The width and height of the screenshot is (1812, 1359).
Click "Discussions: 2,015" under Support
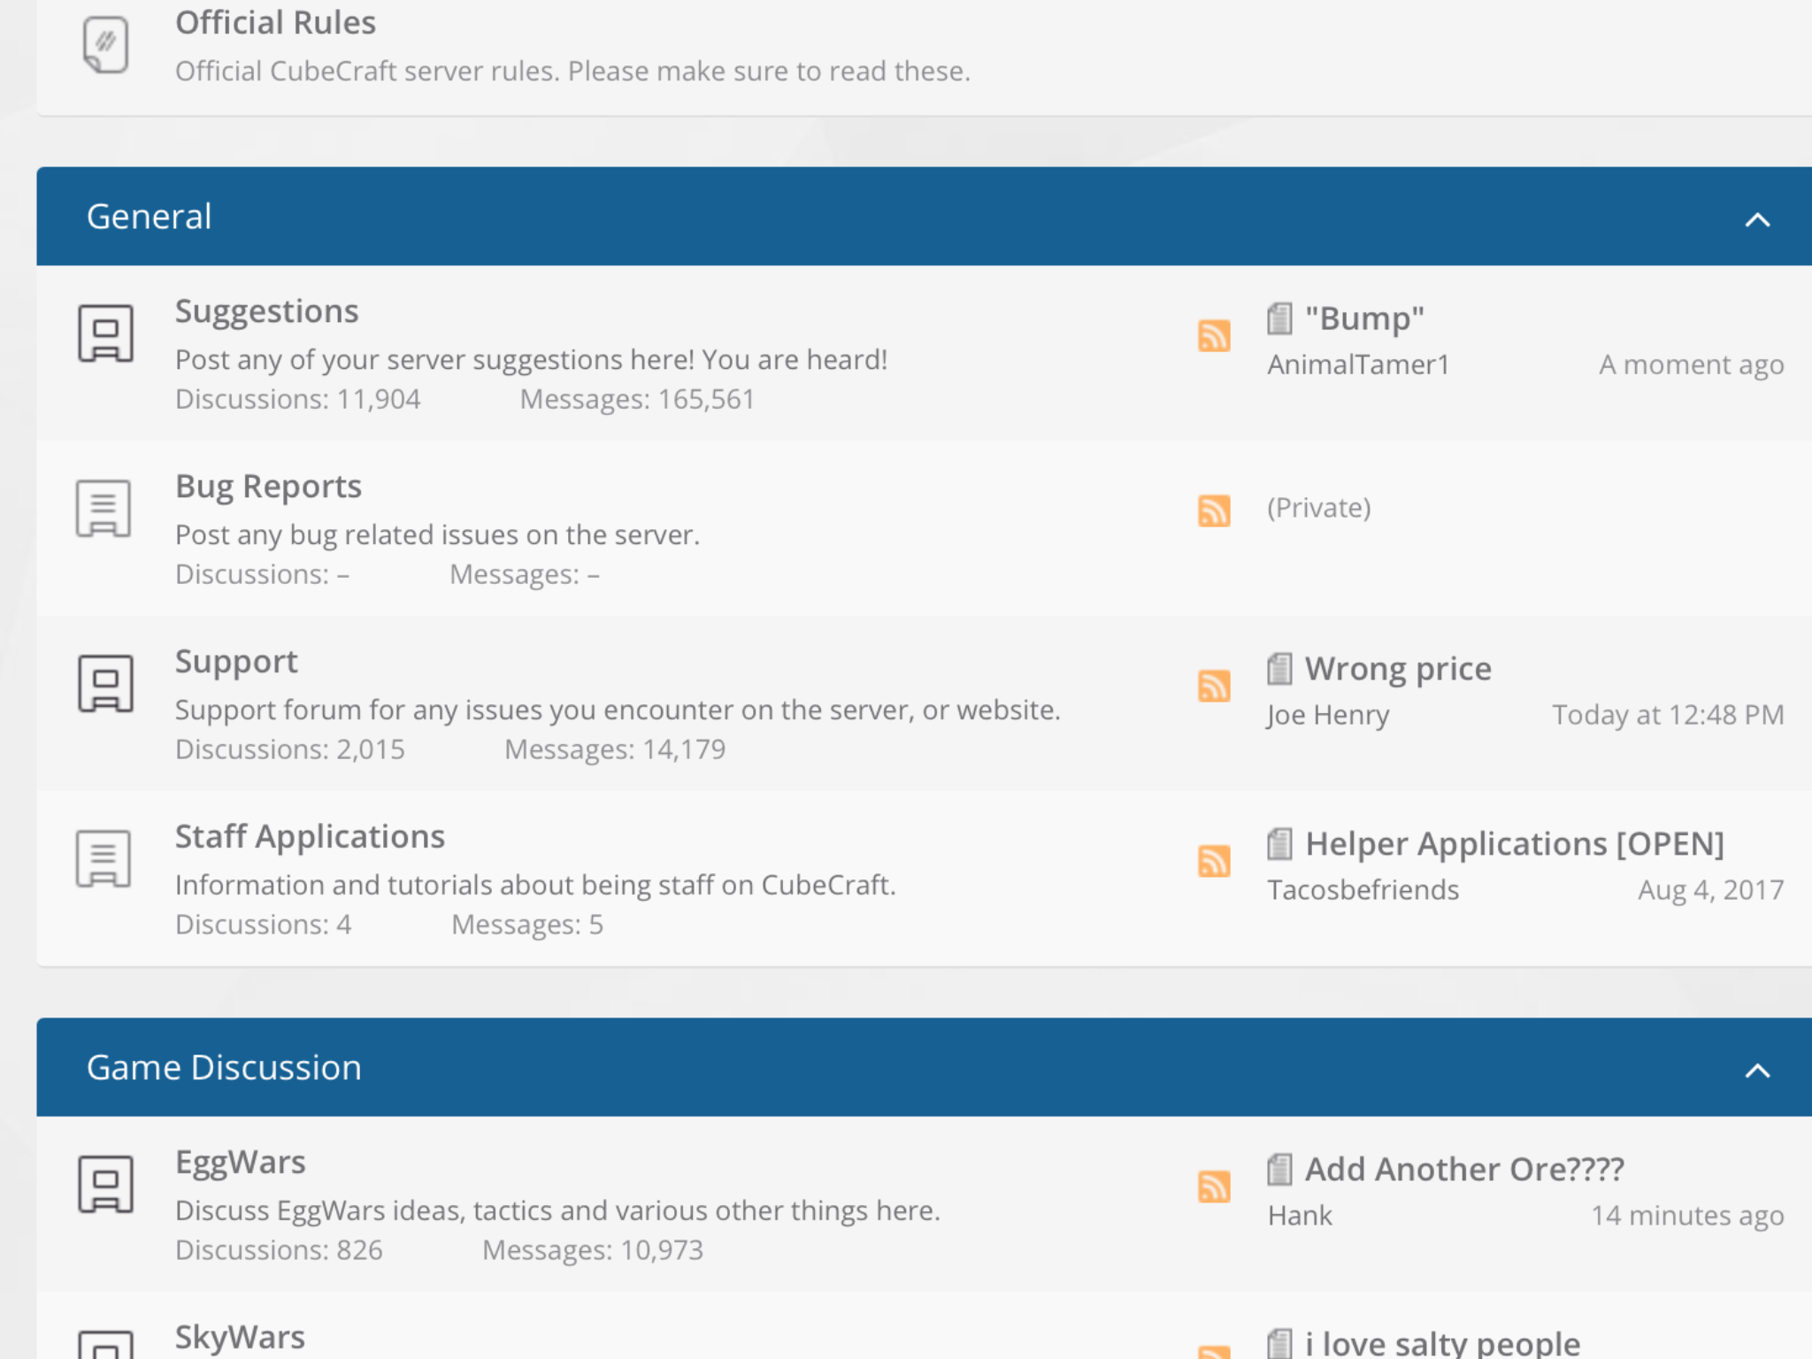coord(289,750)
